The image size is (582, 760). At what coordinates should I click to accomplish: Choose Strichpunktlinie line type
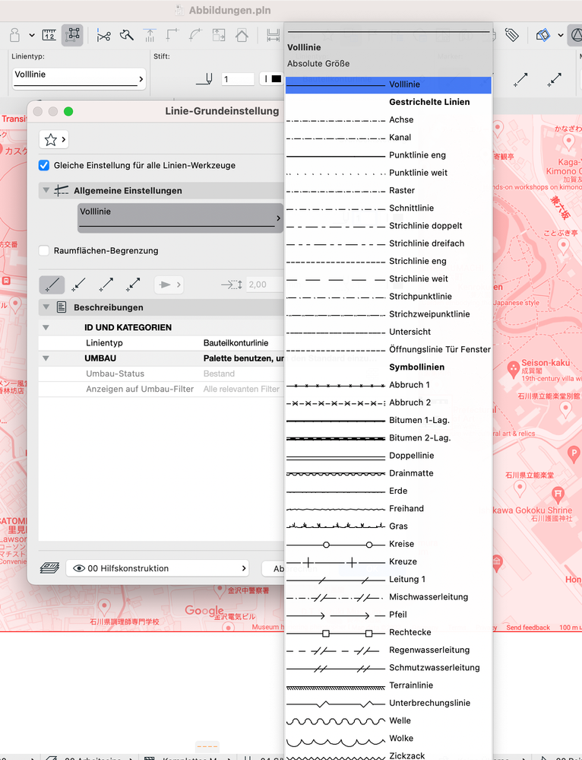point(388,296)
